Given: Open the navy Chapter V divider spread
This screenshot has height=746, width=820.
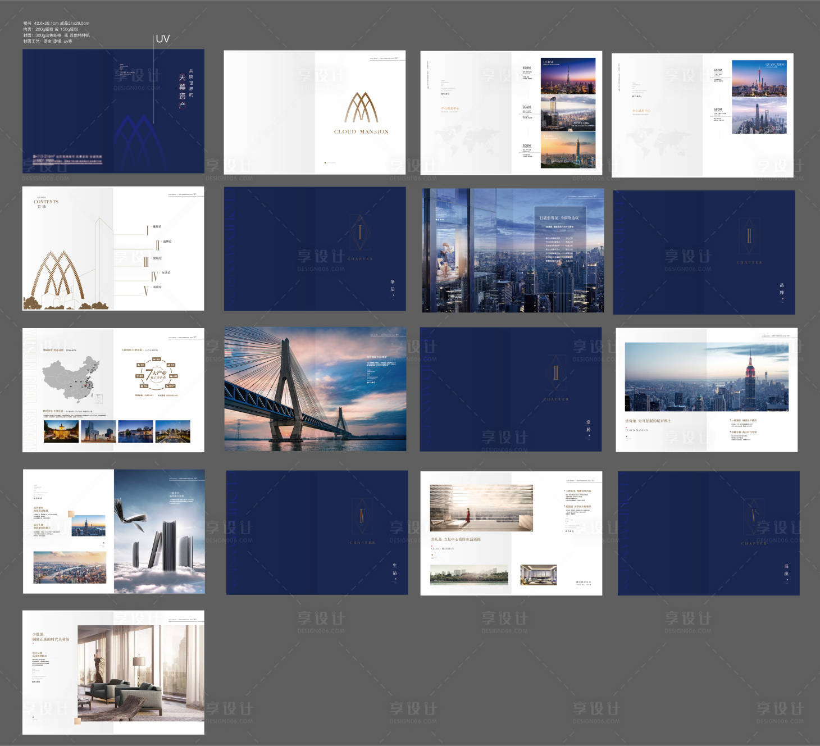Looking at the screenshot, I should pyautogui.click(x=708, y=534).
